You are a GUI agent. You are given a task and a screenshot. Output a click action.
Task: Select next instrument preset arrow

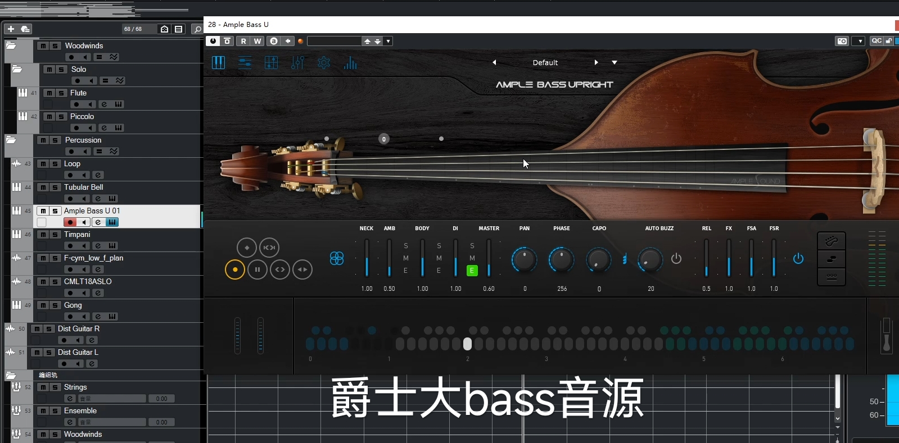coord(596,62)
